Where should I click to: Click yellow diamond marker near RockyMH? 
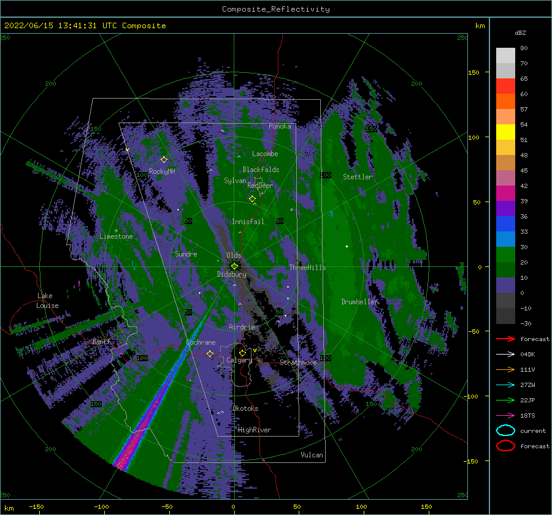pyautogui.click(x=164, y=160)
